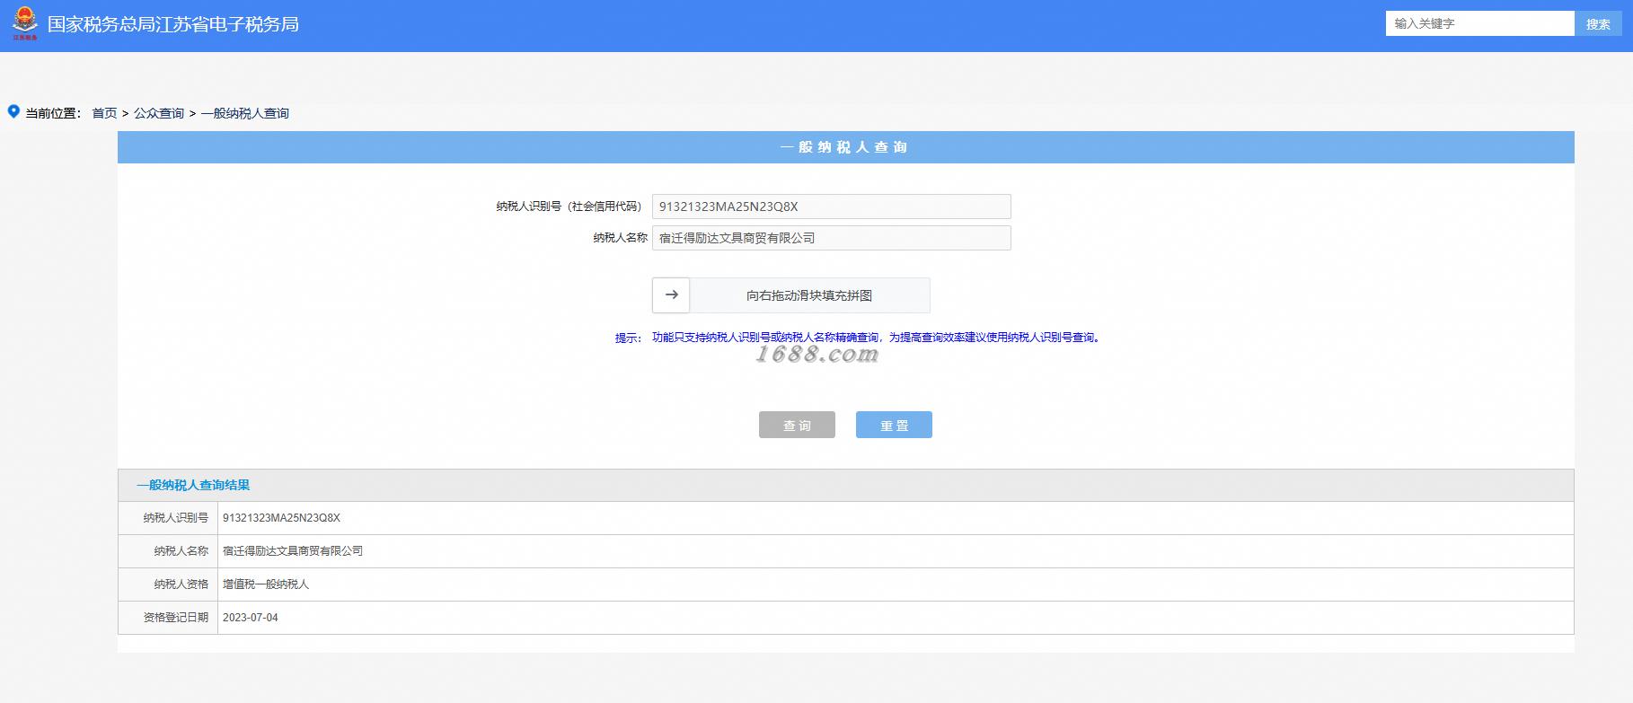The height and width of the screenshot is (703, 1633).
Task: Click the 纳税人识别号 result row label
Action: click(x=175, y=518)
